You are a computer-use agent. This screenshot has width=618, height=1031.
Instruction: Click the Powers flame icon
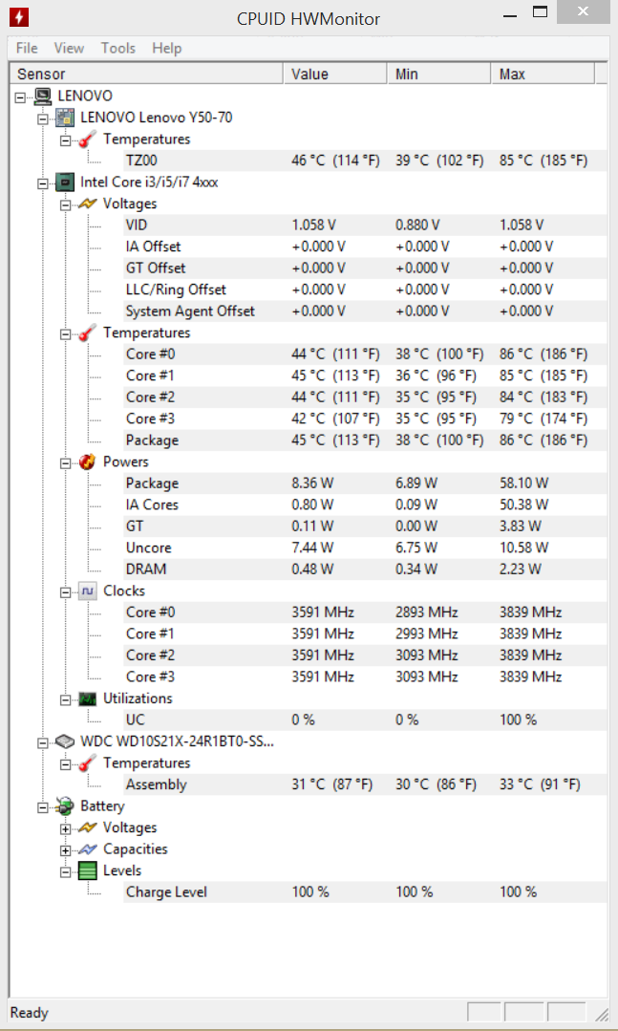click(88, 462)
